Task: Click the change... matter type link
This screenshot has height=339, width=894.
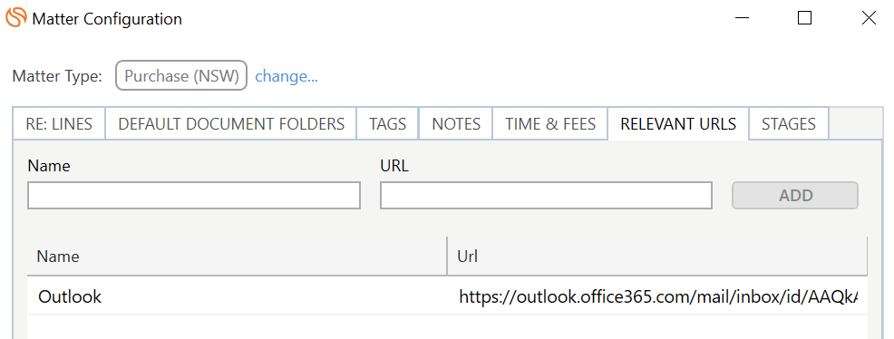Action: coord(287,76)
